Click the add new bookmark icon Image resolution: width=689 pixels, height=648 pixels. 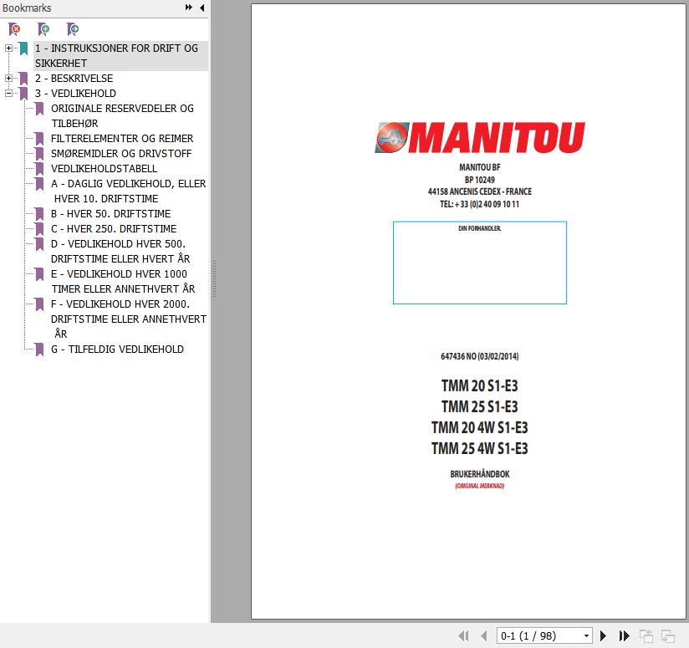pyautogui.click(x=43, y=29)
